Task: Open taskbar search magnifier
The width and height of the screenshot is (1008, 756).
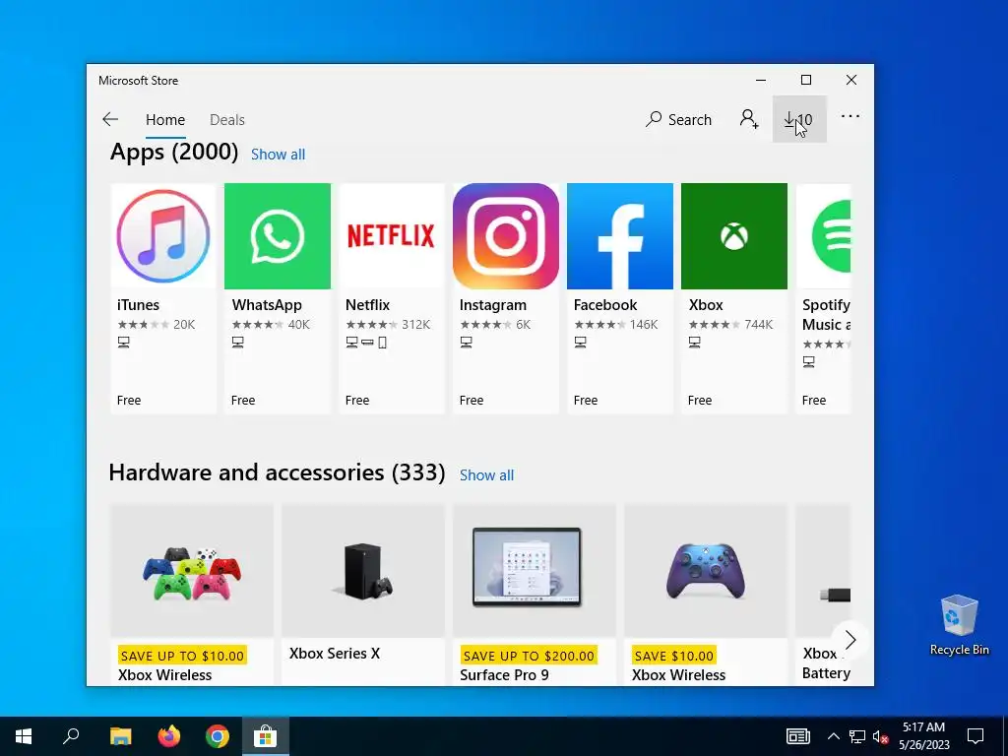Action: [x=71, y=736]
